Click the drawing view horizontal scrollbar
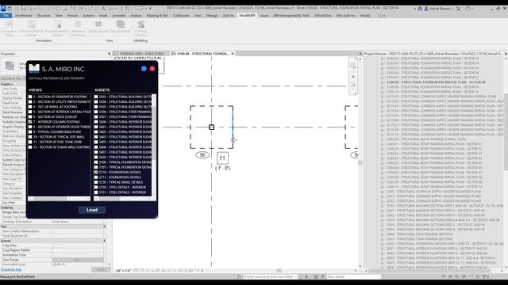 coord(279,271)
